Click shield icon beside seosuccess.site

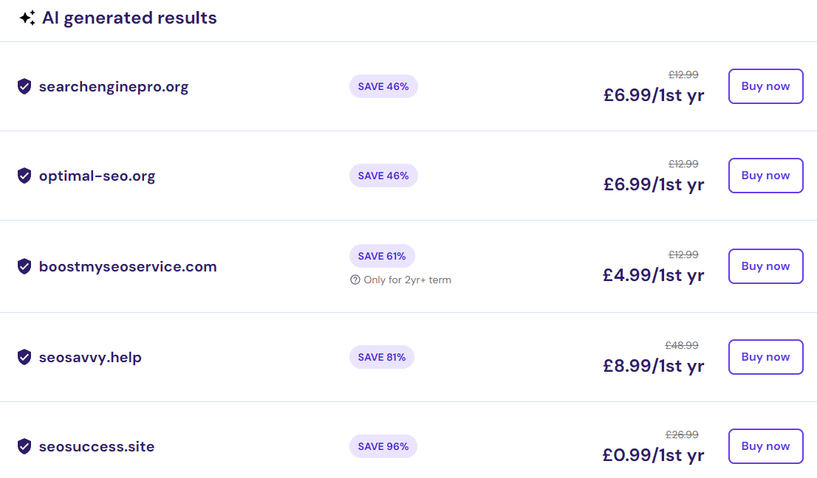point(24,446)
